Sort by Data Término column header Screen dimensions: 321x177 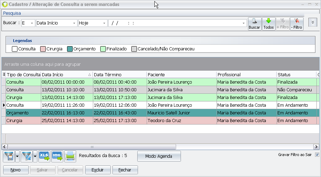119,75
